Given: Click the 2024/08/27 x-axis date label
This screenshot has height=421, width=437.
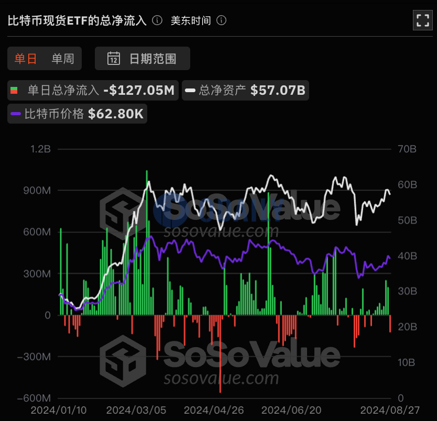Looking at the screenshot, I should [x=390, y=410].
